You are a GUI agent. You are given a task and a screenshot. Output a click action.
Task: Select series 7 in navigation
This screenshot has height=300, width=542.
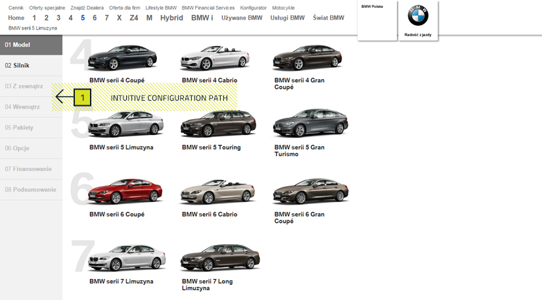pyautogui.click(x=106, y=18)
